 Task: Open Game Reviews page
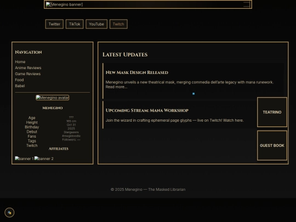click(28, 74)
